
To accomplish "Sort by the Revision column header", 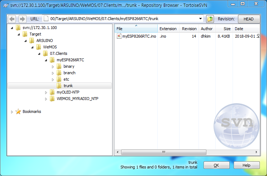I will pyautogui.click(x=189, y=28).
